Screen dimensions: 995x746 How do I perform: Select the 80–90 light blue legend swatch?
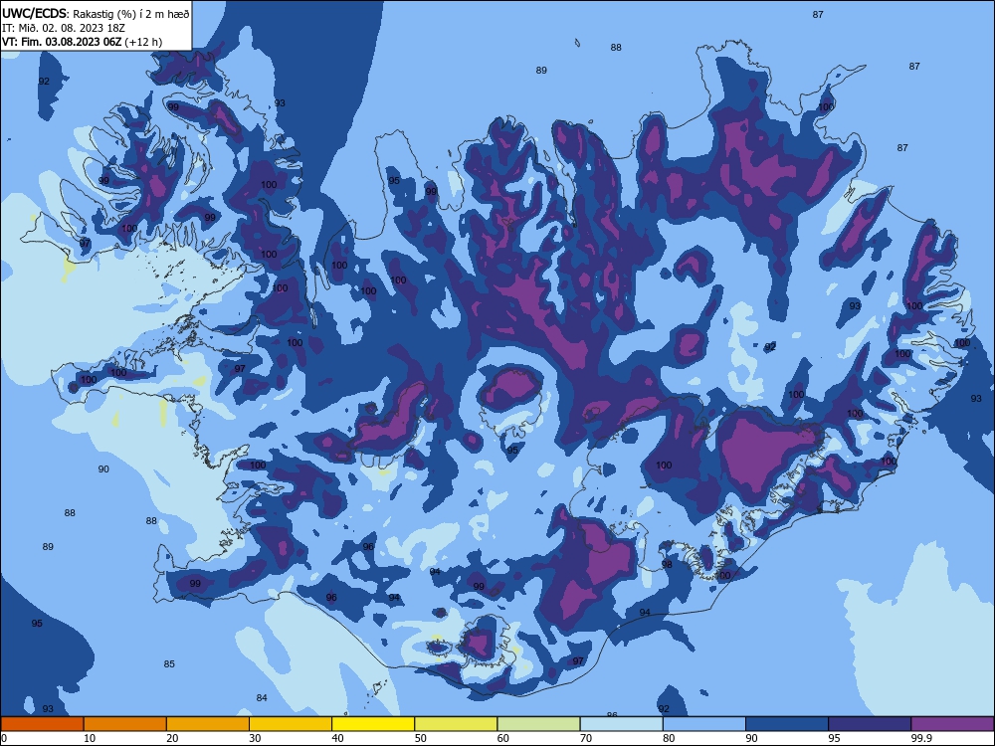(x=704, y=724)
